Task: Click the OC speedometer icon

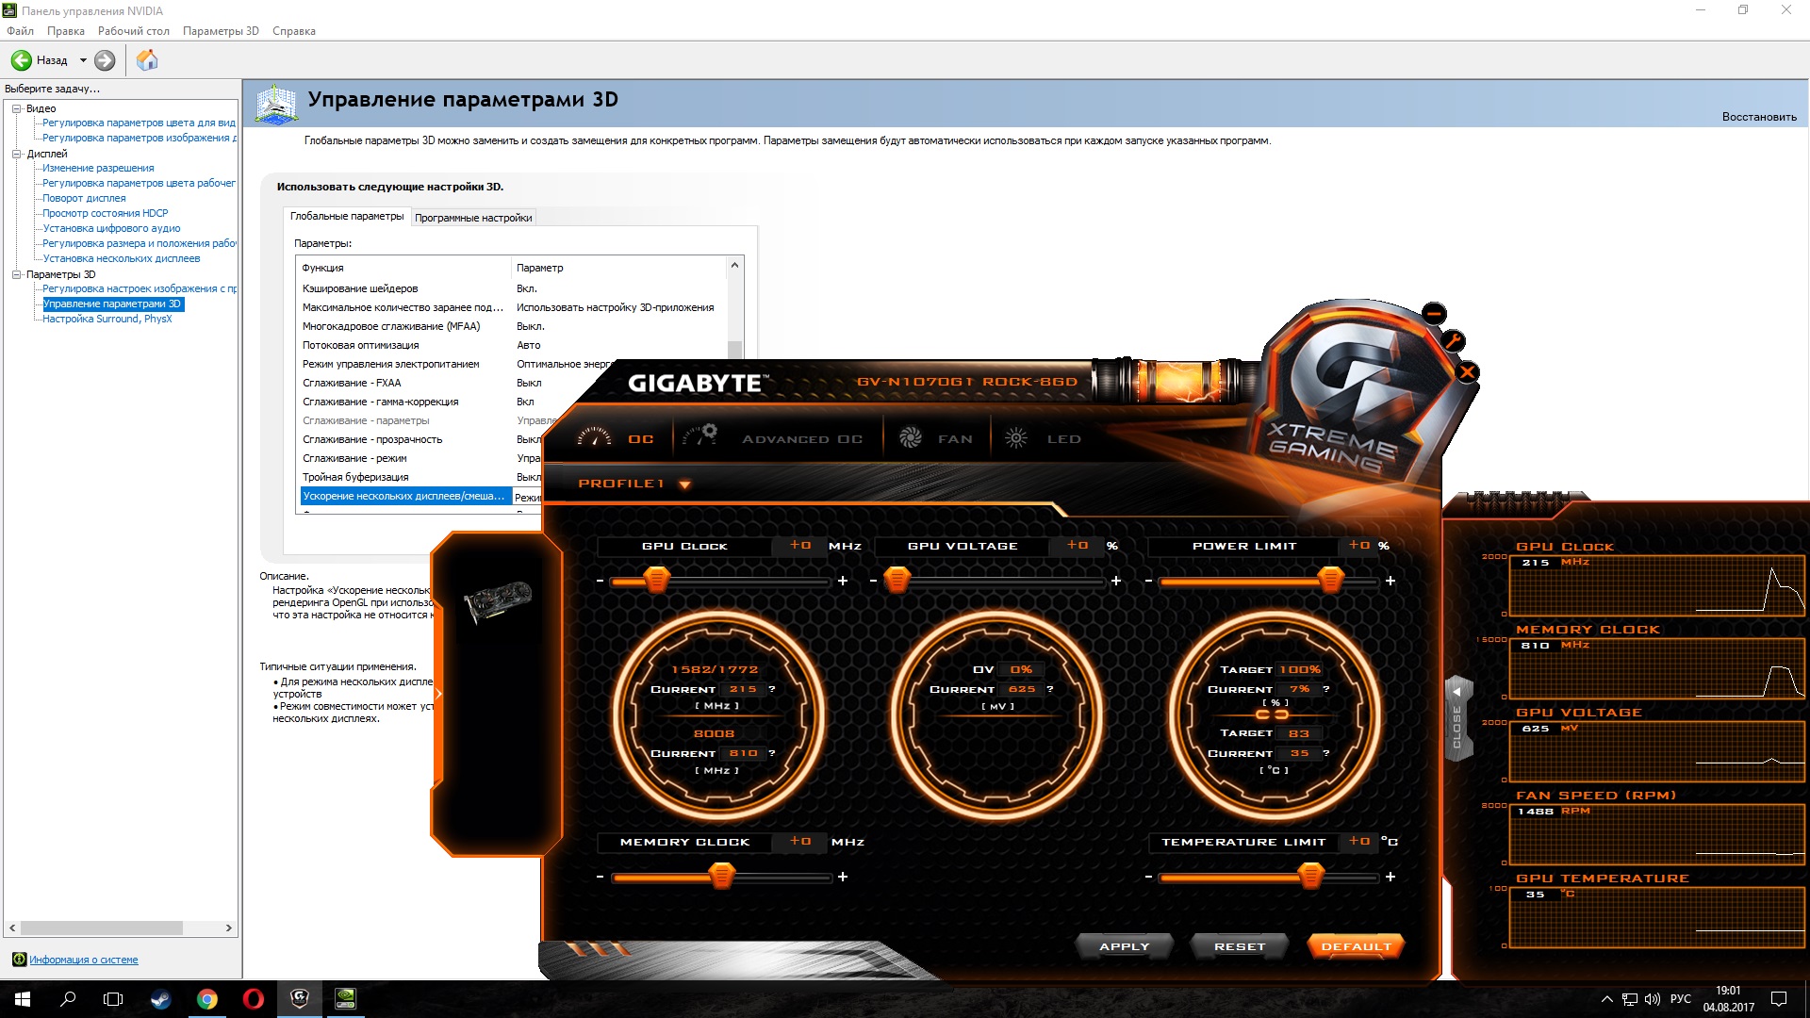Action: pos(595,438)
